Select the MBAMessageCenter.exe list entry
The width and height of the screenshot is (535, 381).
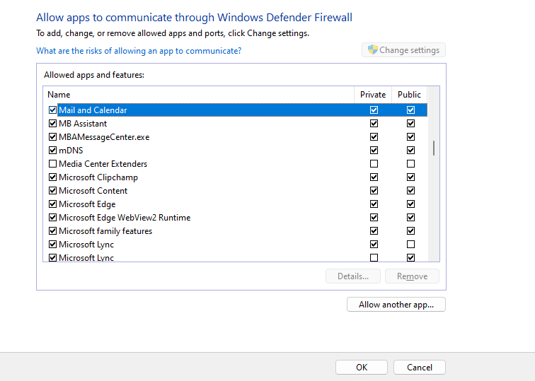[104, 137]
